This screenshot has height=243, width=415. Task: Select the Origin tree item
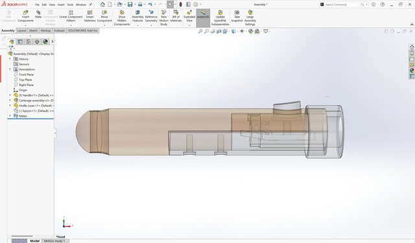click(23, 90)
